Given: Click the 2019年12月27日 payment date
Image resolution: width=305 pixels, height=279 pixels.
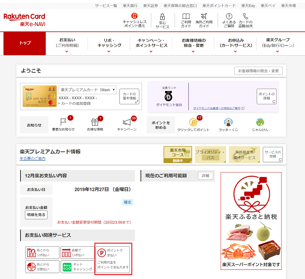Looking at the screenshot, I should point(103,189).
